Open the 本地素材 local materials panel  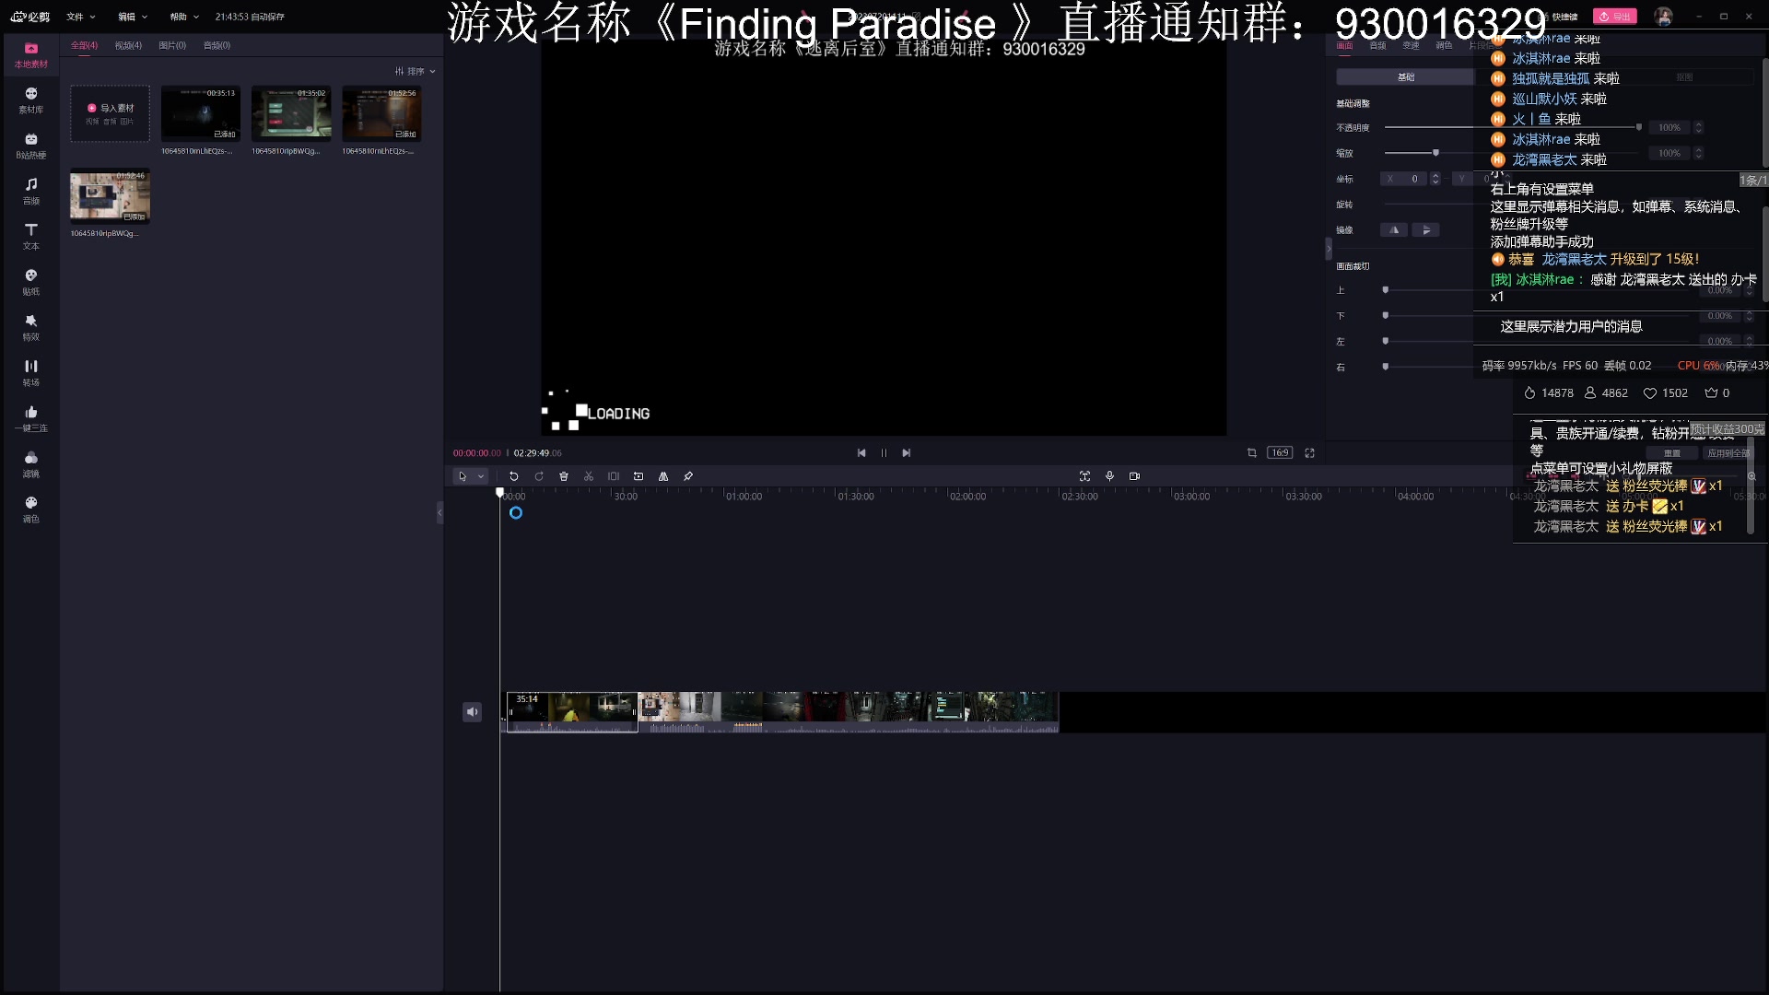coord(31,55)
